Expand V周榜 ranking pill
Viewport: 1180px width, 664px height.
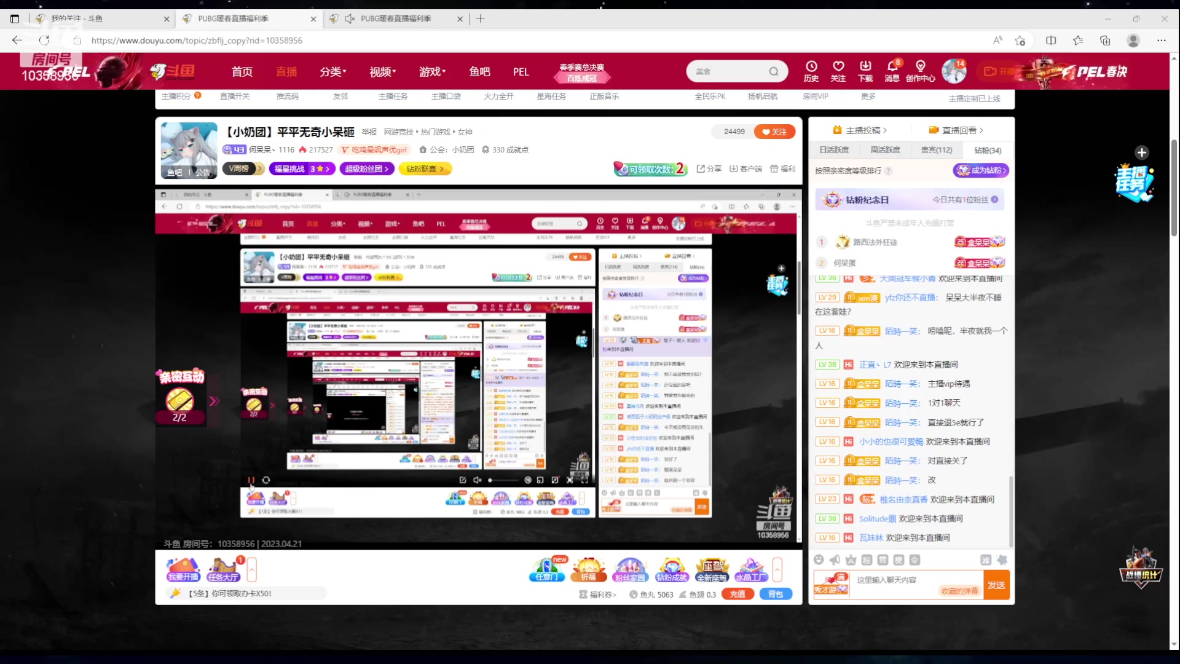click(x=243, y=168)
